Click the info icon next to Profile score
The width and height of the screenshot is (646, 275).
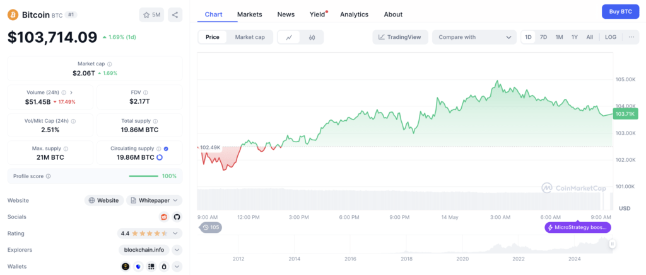[48, 176]
